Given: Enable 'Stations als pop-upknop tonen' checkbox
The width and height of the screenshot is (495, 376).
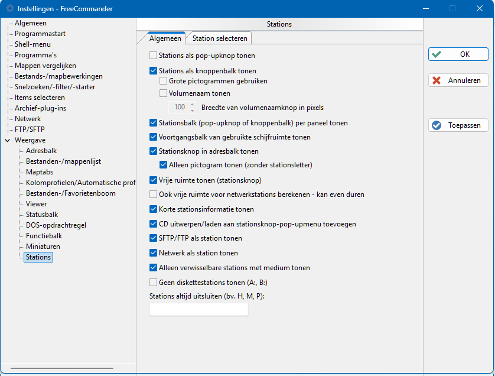Looking at the screenshot, I should (x=154, y=56).
